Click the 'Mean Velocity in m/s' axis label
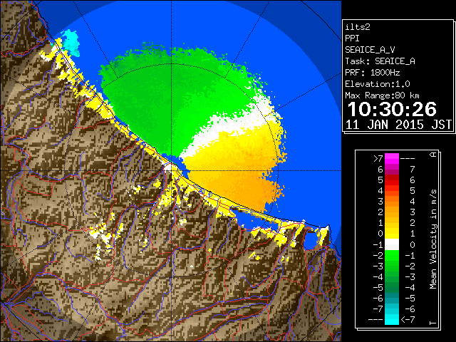456x342 pixels. (x=433, y=239)
